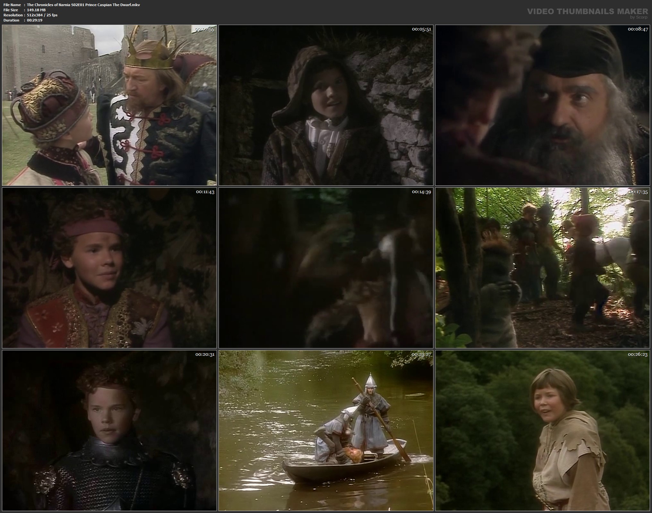
Task: Click the 00:14:39 timestamp label
Action: 421,192
